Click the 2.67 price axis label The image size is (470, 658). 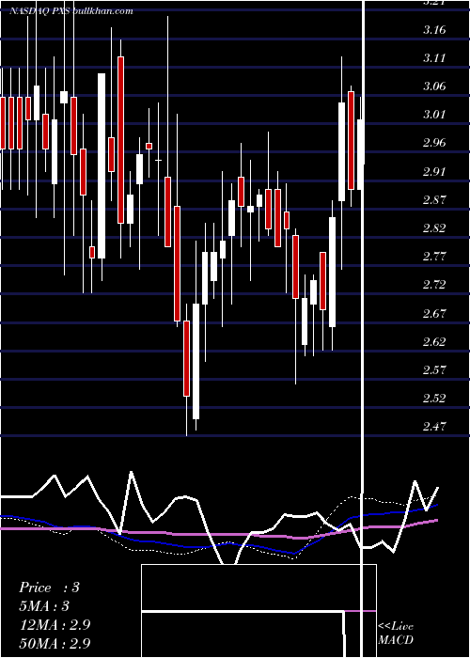tap(434, 314)
